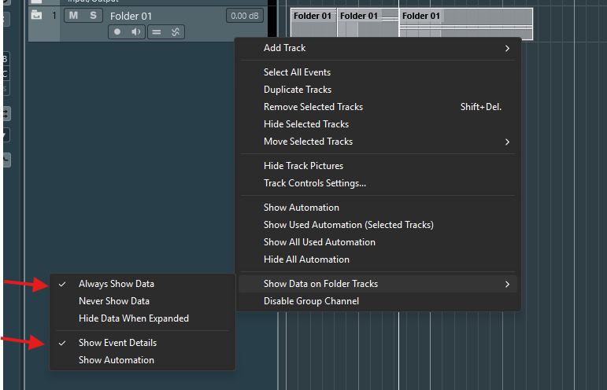Image resolution: width=607 pixels, height=390 pixels.
Task: Toggle phase-coherent editing icon on Folder 01
Action: coord(176,32)
